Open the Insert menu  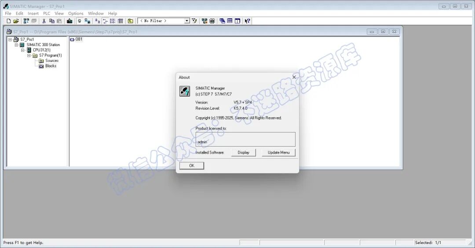33,13
